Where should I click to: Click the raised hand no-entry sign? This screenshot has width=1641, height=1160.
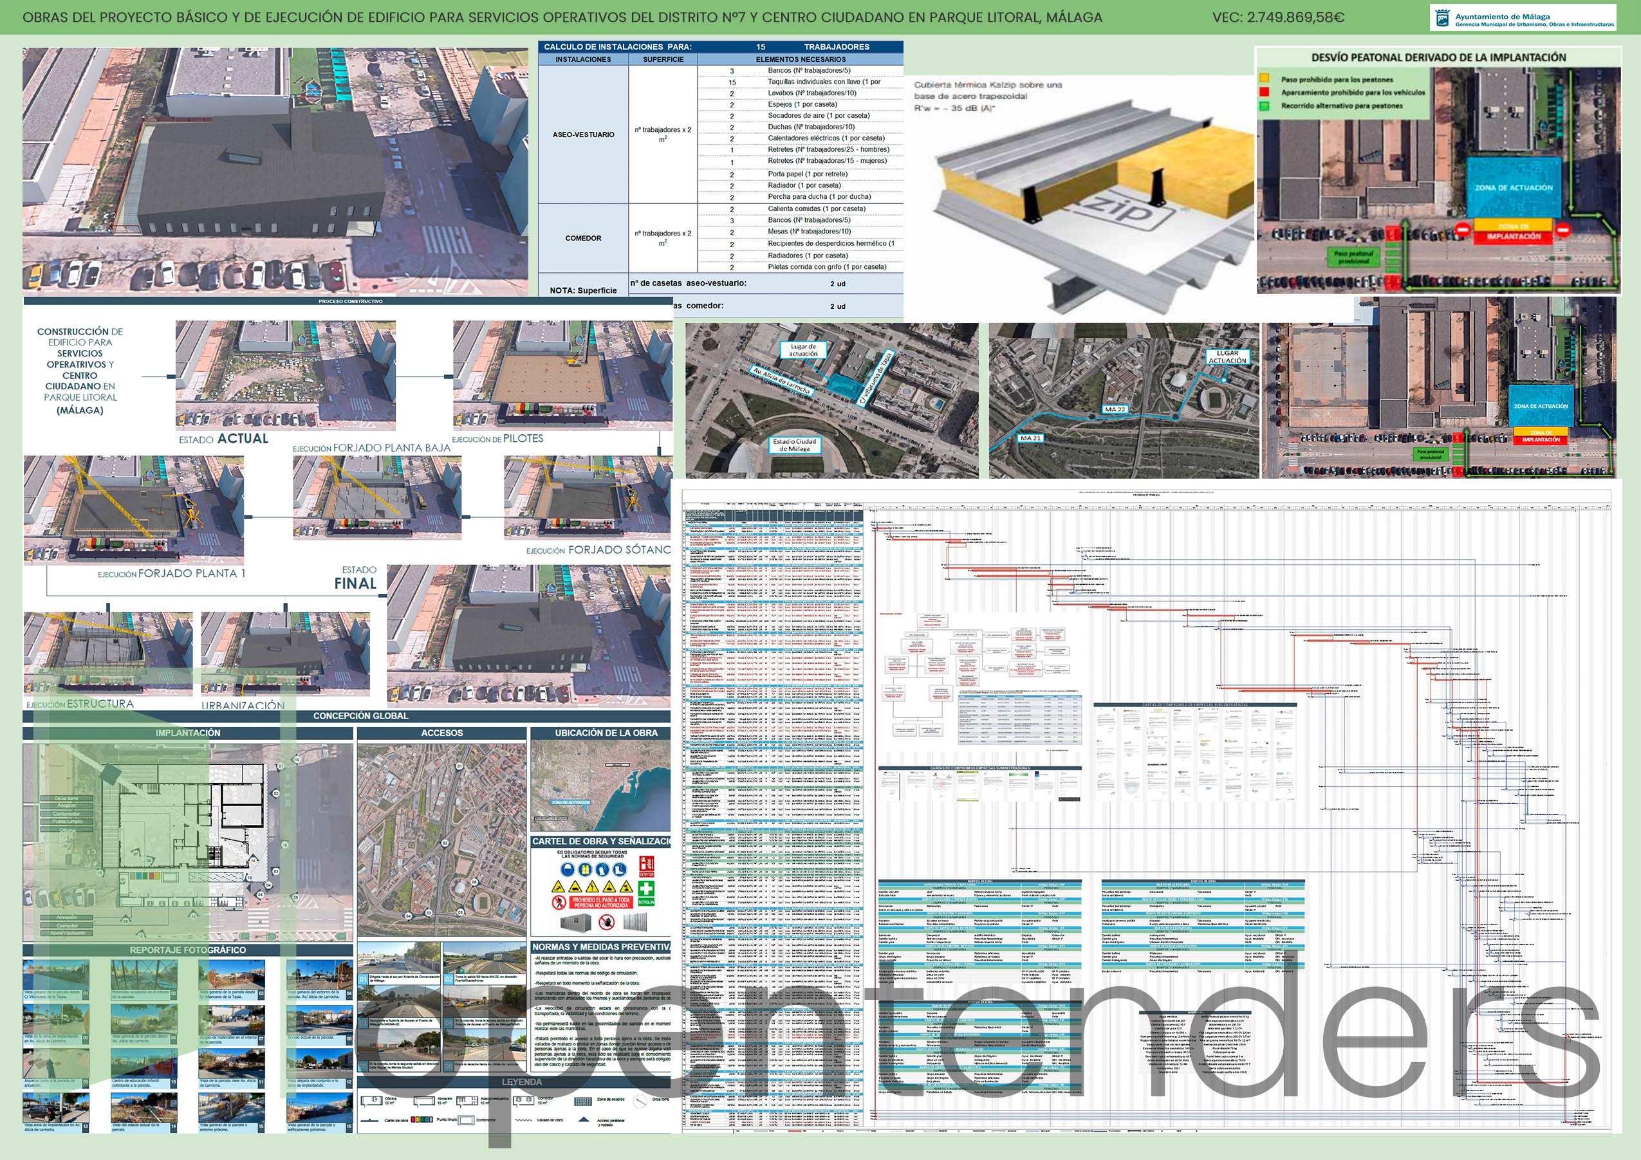point(607,923)
